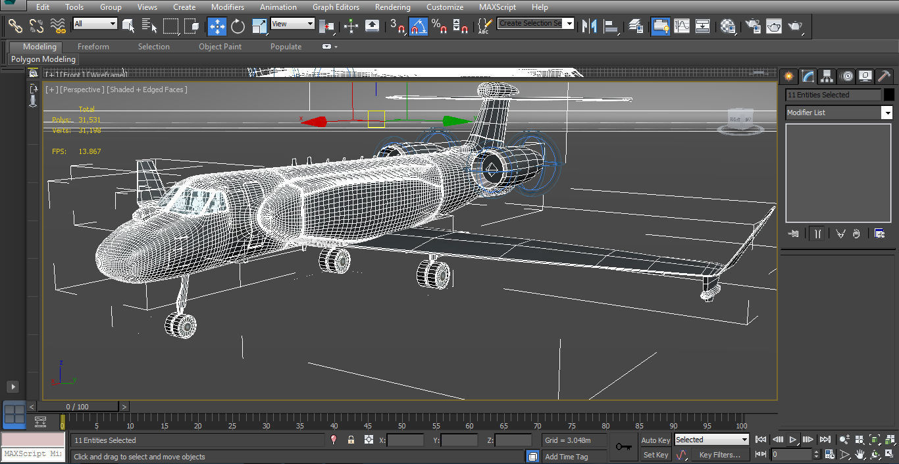Click the Zoom Extents All viewport icon
The height and width of the screenshot is (464, 899).
[x=890, y=440]
